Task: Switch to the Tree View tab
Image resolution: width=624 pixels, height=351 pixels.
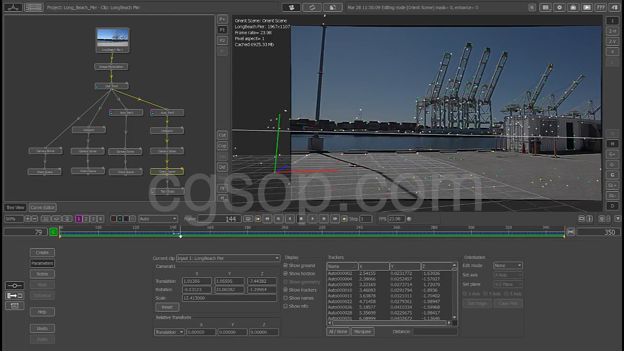Action: click(15, 208)
